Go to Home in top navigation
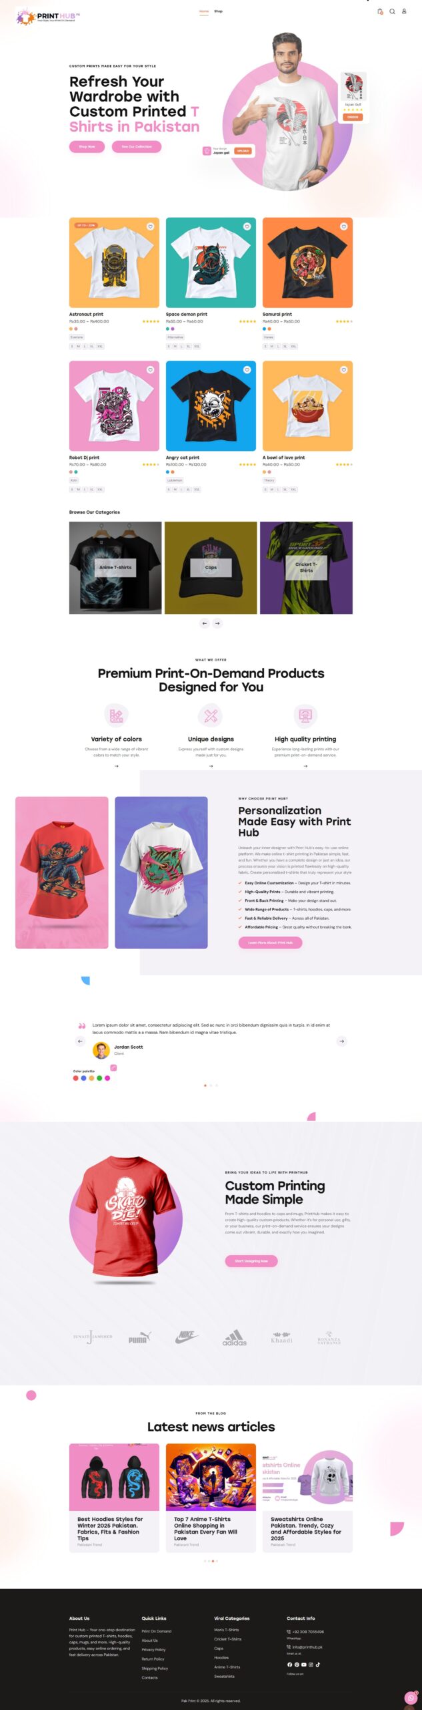 [204, 11]
